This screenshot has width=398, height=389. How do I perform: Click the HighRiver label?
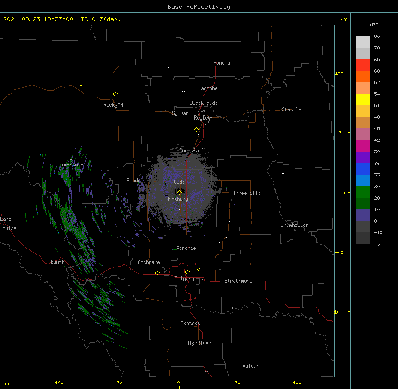coord(199,343)
